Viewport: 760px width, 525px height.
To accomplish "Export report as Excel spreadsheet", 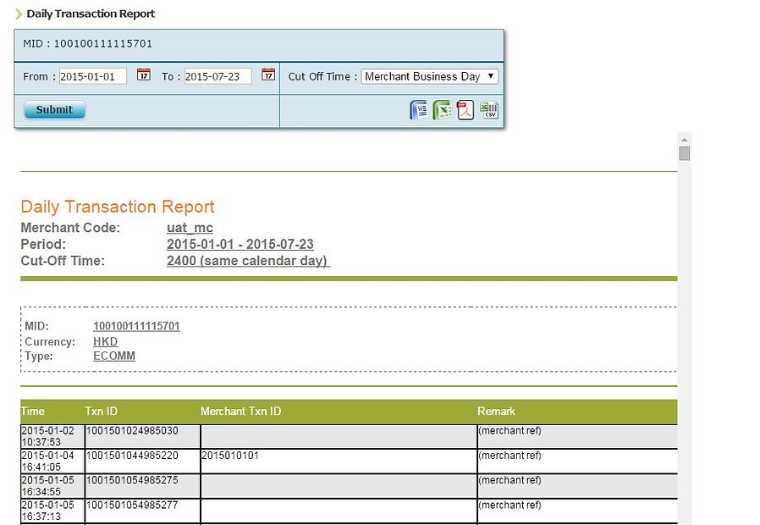I will coord(442,110).
